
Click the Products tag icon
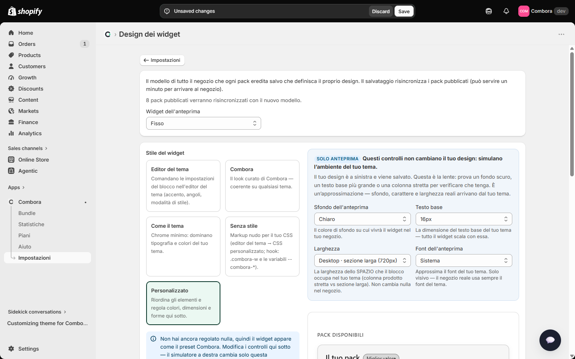coord(11,55)
